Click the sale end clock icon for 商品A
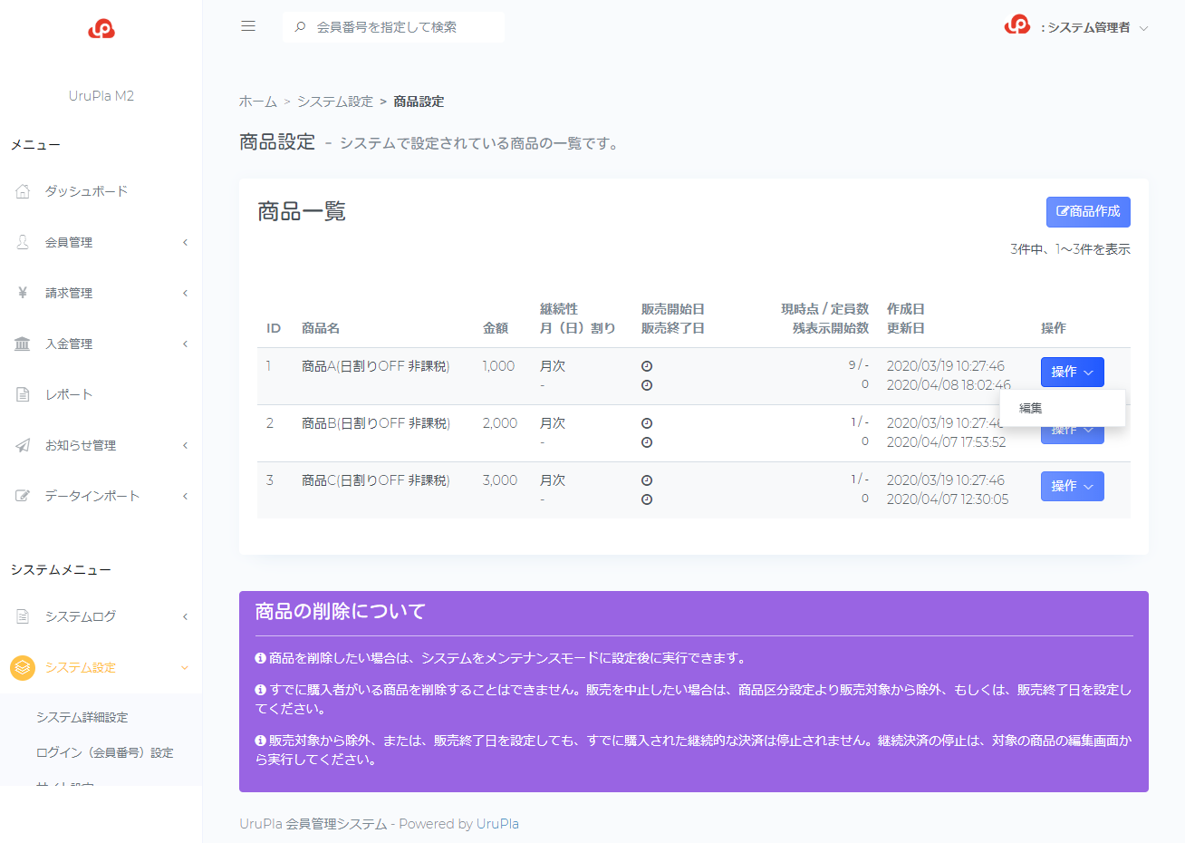The height and width of the screenshot is (843, 1185). [647, 385]
